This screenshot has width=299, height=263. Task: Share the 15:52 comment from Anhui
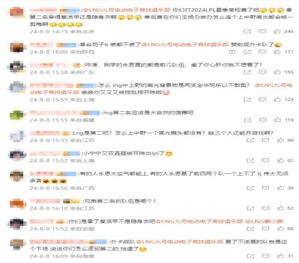pos(251,228)
